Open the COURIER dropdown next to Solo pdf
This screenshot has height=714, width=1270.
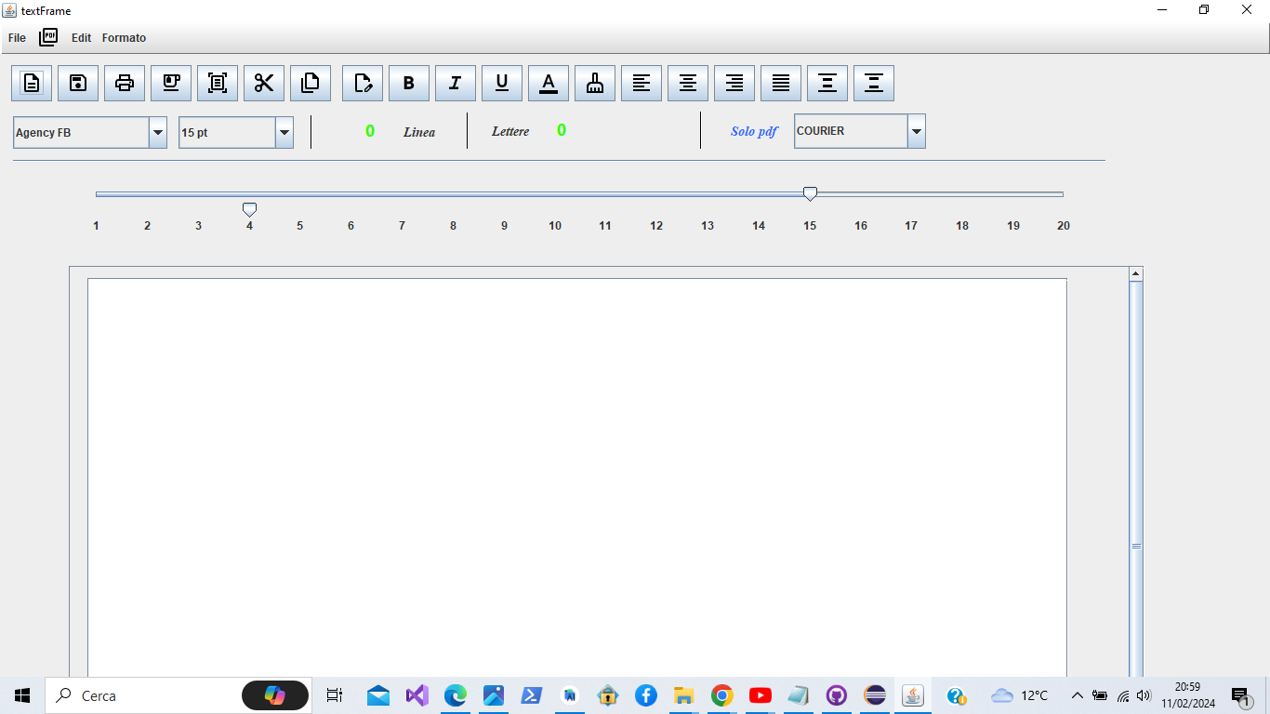point(916,131)
